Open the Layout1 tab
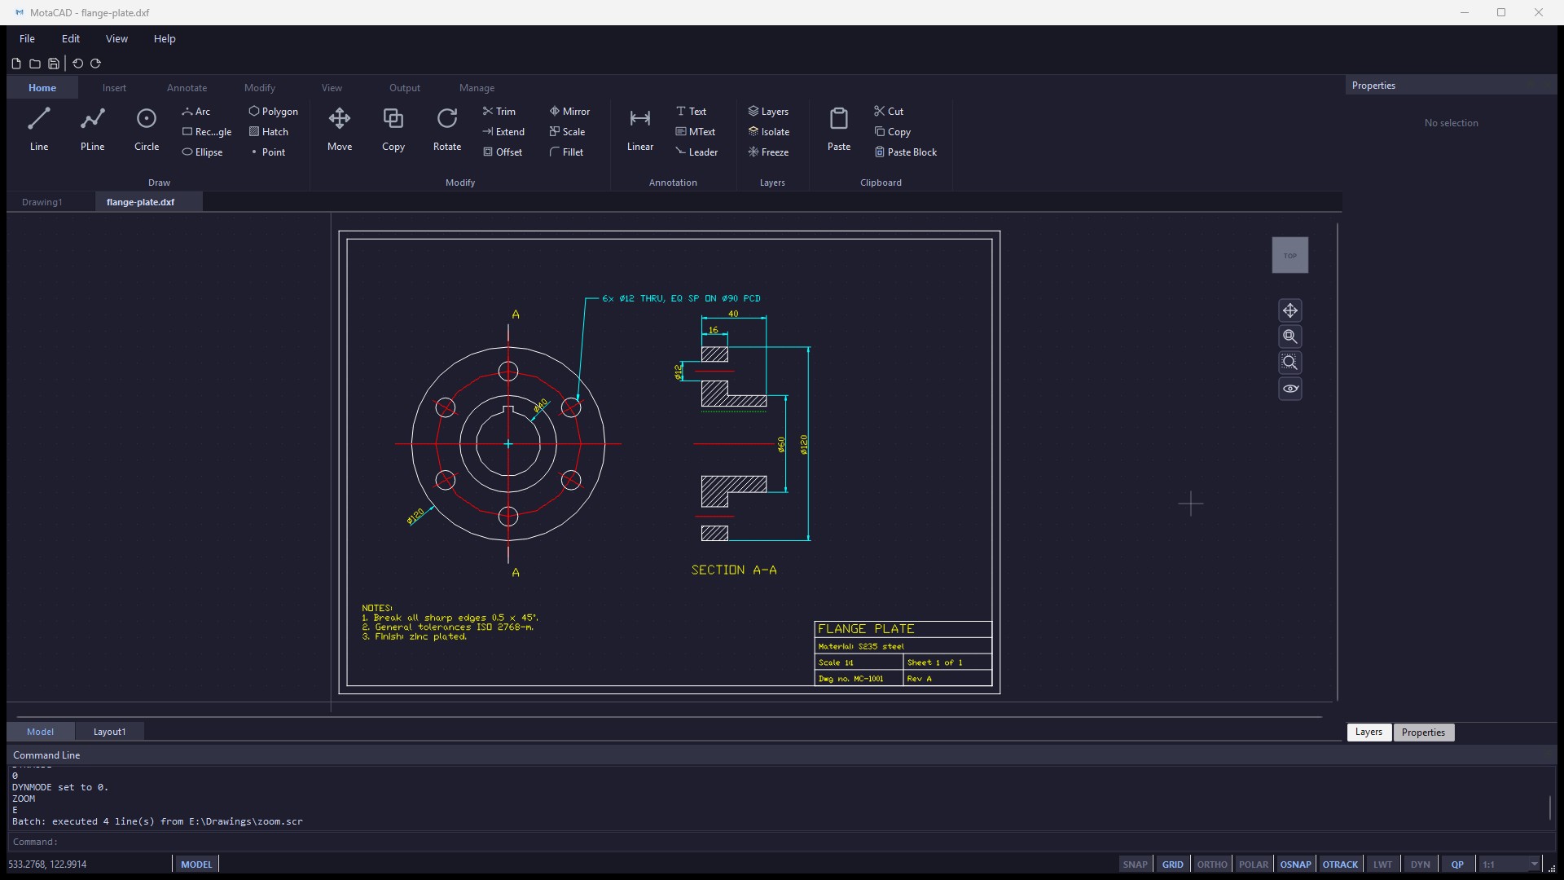Viewport: 1564px width, 880px height. click(x=109, y=732)
